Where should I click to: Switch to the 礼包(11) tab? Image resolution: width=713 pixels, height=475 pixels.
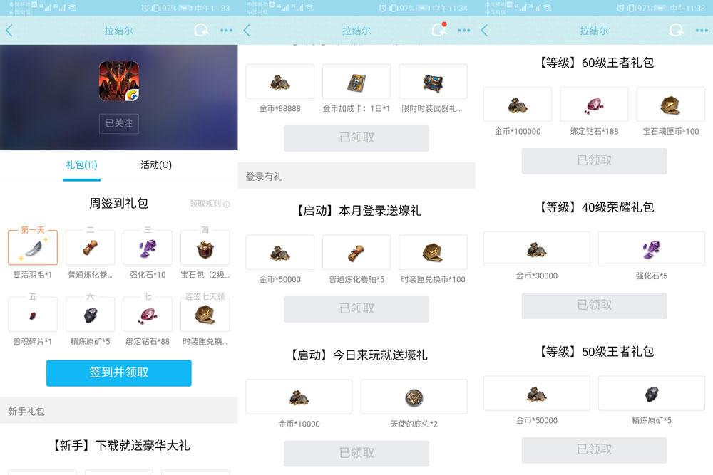(x=81, y=165)
